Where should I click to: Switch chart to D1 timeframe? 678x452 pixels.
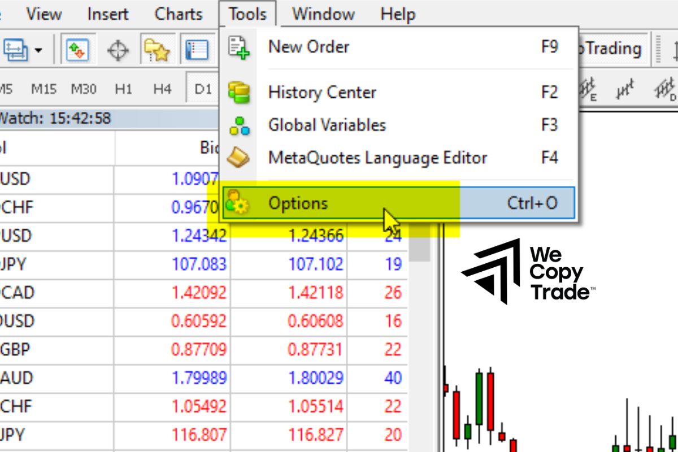coord(202,89)
